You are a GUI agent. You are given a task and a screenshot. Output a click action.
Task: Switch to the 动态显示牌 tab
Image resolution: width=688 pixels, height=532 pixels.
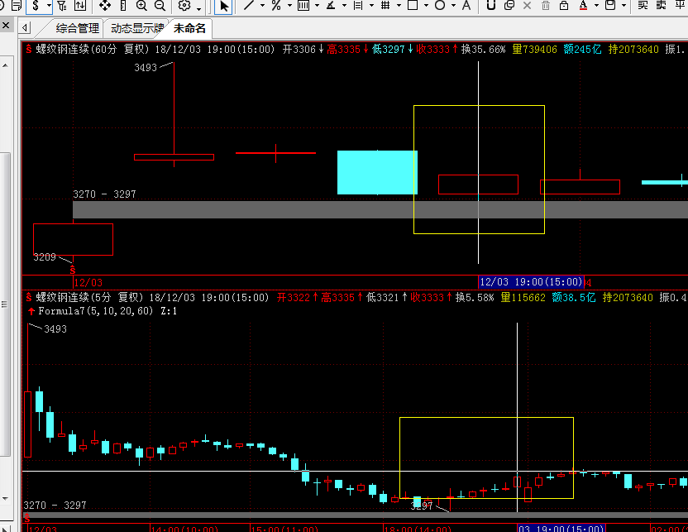pyautogui.click(x=137, y=28)
